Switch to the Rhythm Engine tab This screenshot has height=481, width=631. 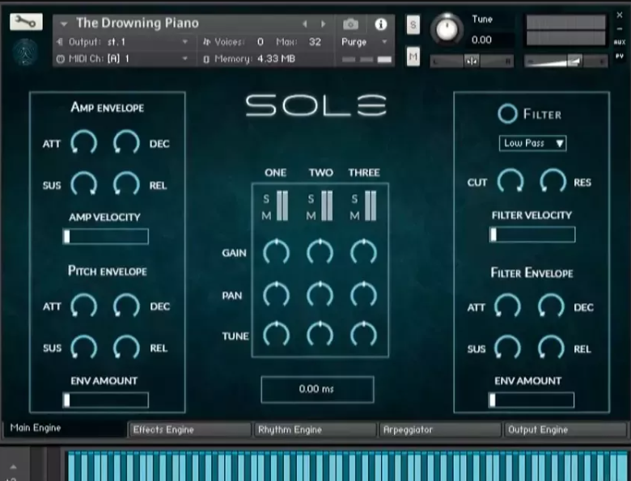(x=315, y=429)
